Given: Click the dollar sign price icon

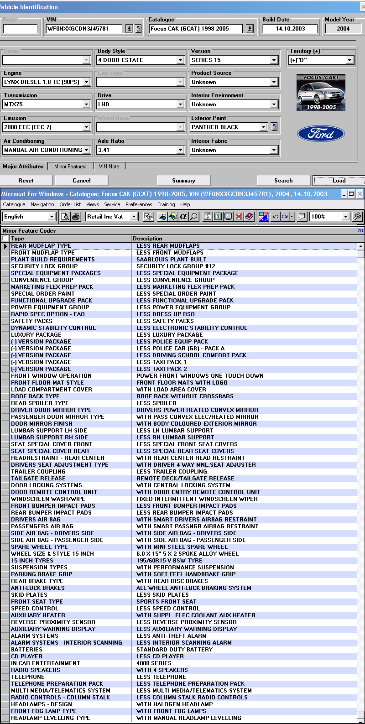Looking at the screenshot, I should (218, 217).
